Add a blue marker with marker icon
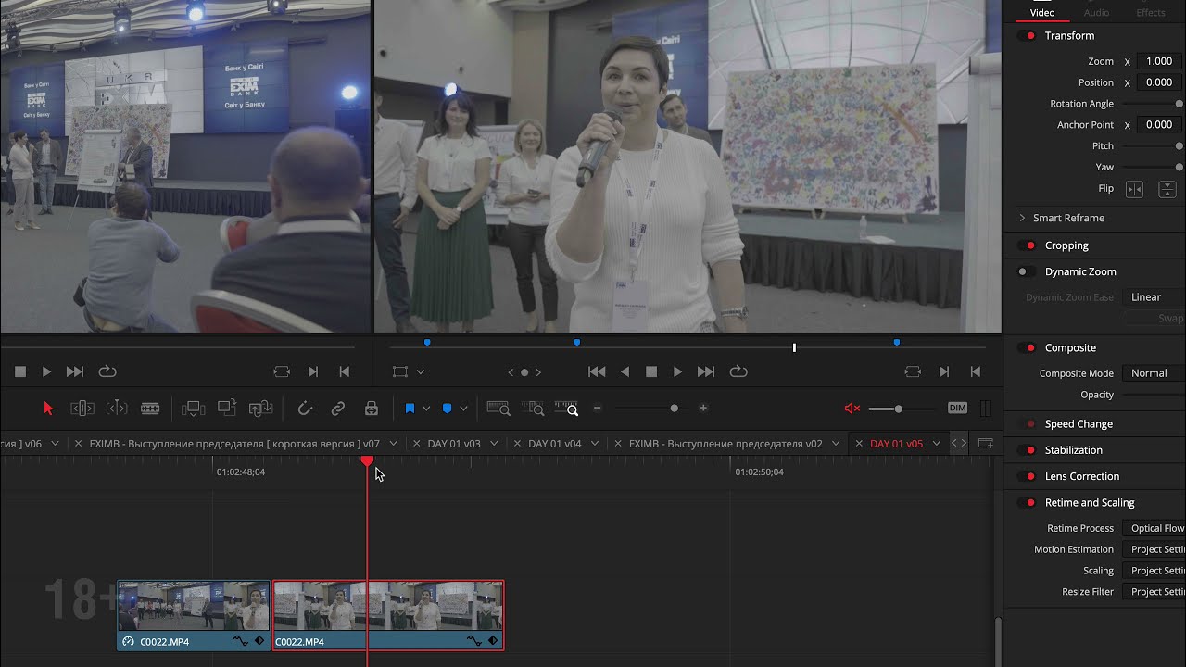This screenshot has width=1186, height=667. click(x=447, y=409)
